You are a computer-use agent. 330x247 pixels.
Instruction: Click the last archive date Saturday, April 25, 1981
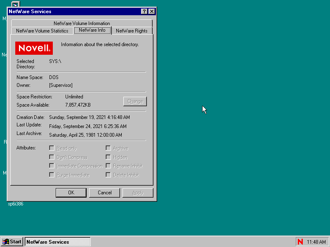coord(85,135)
